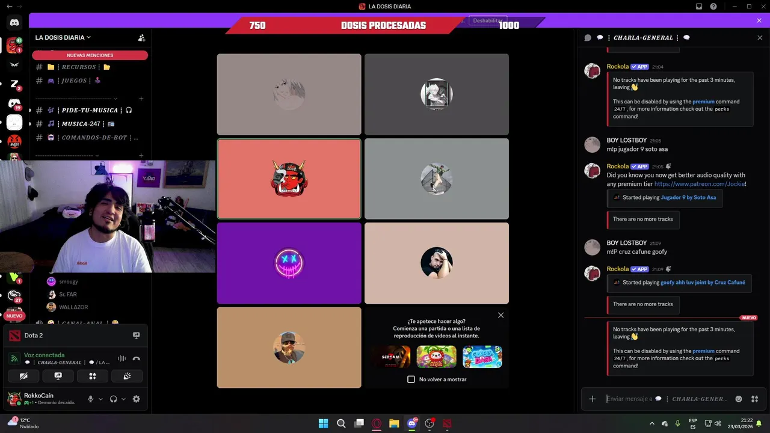This screenshot has width=770, height=433.
Task: Show hidden system tray icons
Action: click(651, 423)
